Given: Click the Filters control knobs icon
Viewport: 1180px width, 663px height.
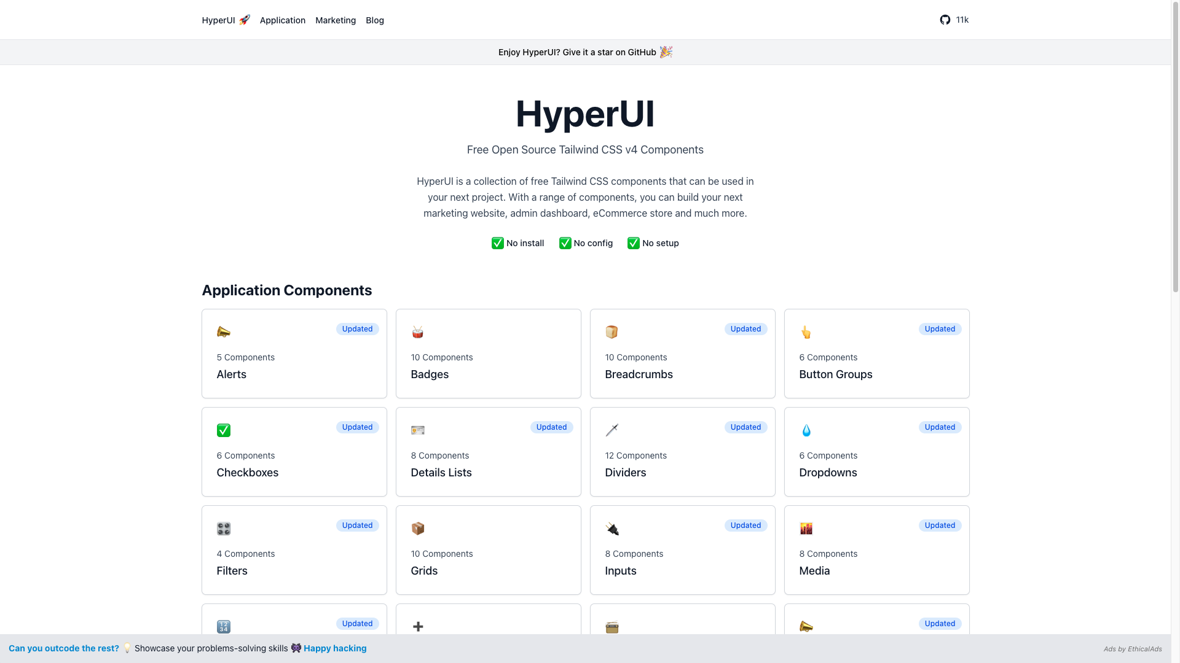Looking at the screenshot, I should click(x=224, y=529).
